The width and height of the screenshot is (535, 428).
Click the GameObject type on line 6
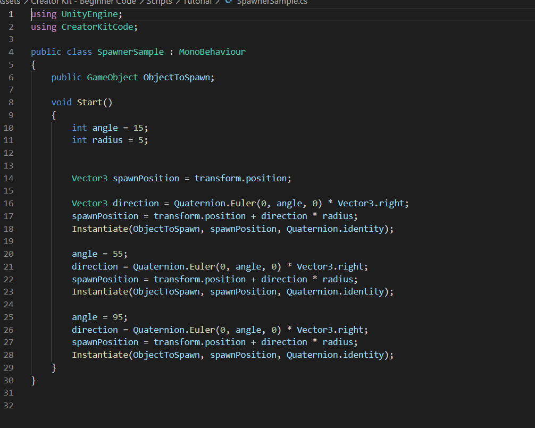coord(112,78)
